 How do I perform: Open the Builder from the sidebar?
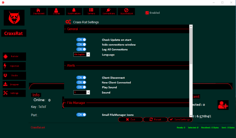(x=14, y=56)
